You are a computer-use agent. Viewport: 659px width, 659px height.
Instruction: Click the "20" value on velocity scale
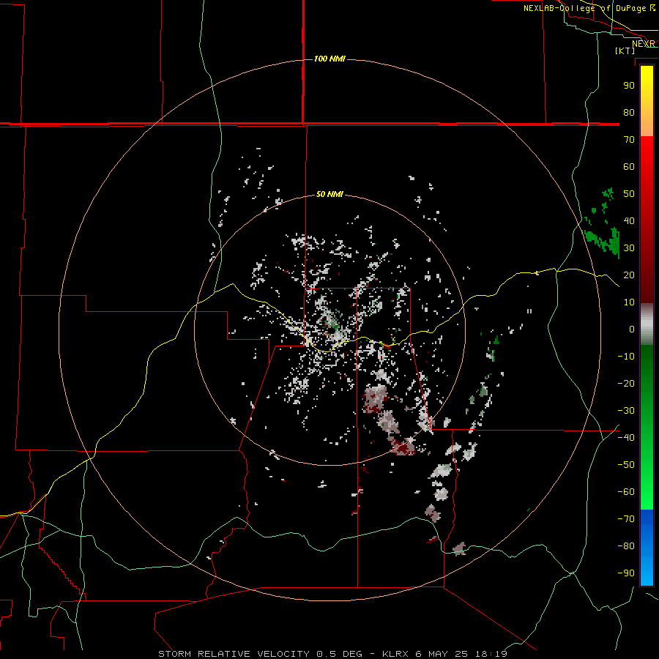pos(629,275)
